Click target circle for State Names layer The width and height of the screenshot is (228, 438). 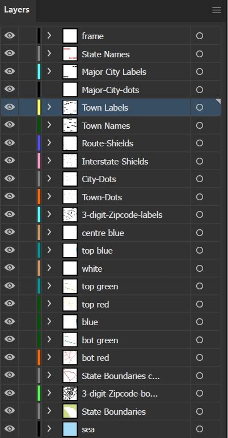coord(200,54)
